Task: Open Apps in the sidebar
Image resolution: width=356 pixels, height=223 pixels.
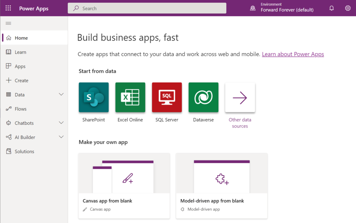Action: [34, 66]
